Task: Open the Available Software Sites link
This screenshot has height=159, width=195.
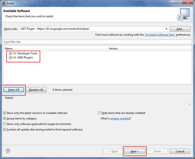Action: click(160, 35)
